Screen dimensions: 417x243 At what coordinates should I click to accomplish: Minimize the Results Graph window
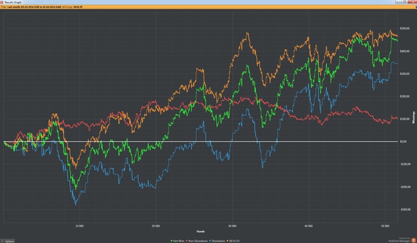(x=398, y=2)
